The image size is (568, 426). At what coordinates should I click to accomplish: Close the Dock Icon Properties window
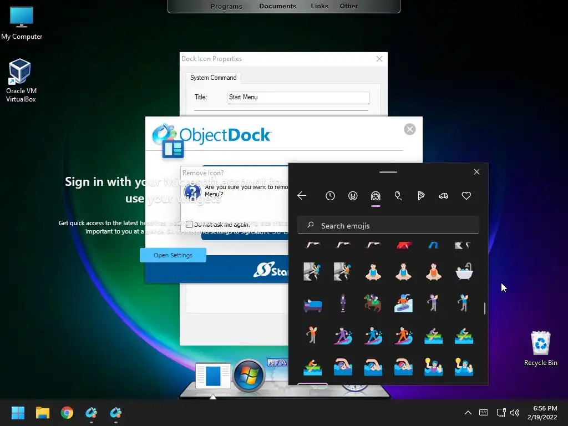coord(379,59)
